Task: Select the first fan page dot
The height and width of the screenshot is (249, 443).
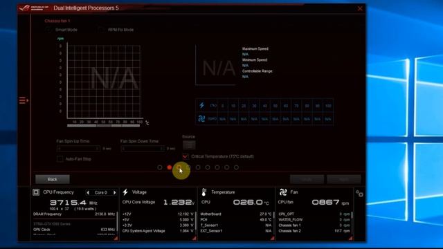Action: 160,167
